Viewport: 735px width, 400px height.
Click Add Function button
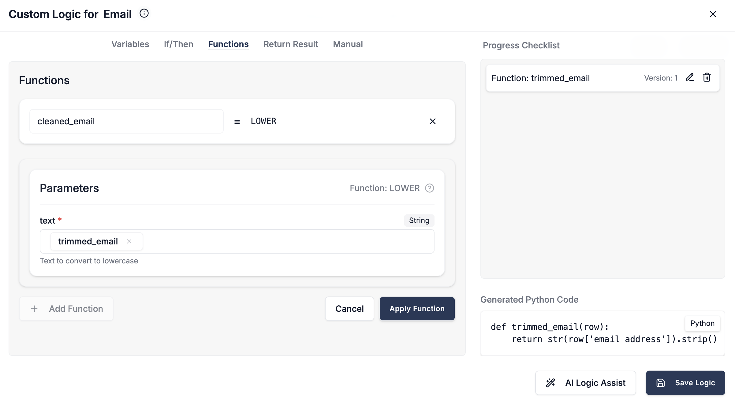pos(66,309)
